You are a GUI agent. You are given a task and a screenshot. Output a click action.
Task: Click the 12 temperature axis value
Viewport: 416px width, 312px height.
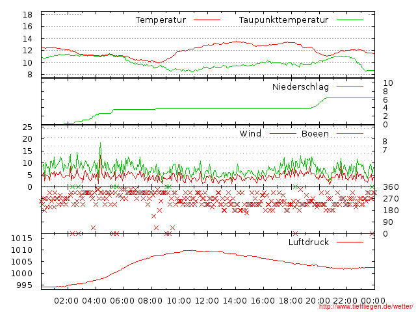(27, 51)
